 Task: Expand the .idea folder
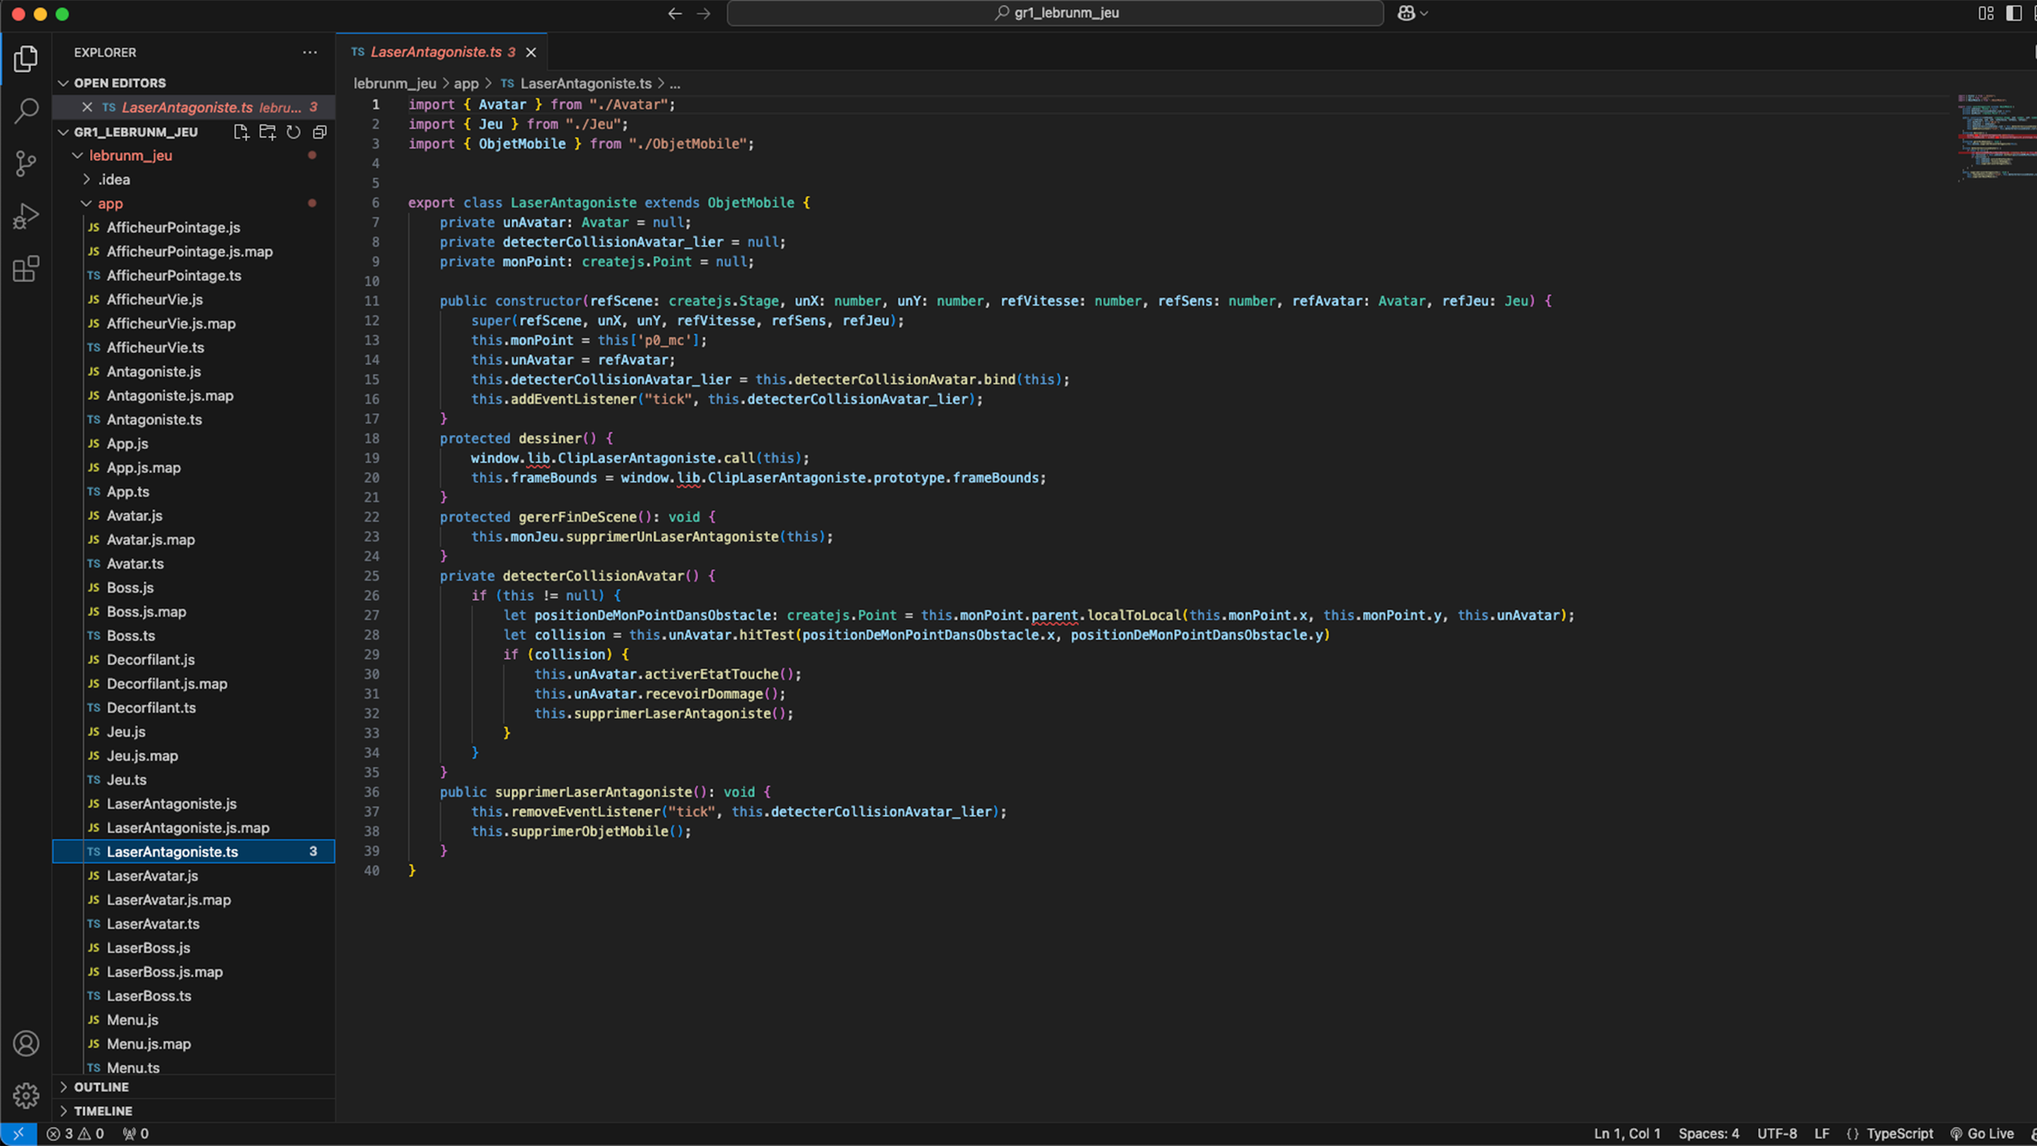[114, 179]
